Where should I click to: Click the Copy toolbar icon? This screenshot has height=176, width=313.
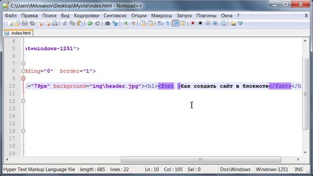pos(72,23)
